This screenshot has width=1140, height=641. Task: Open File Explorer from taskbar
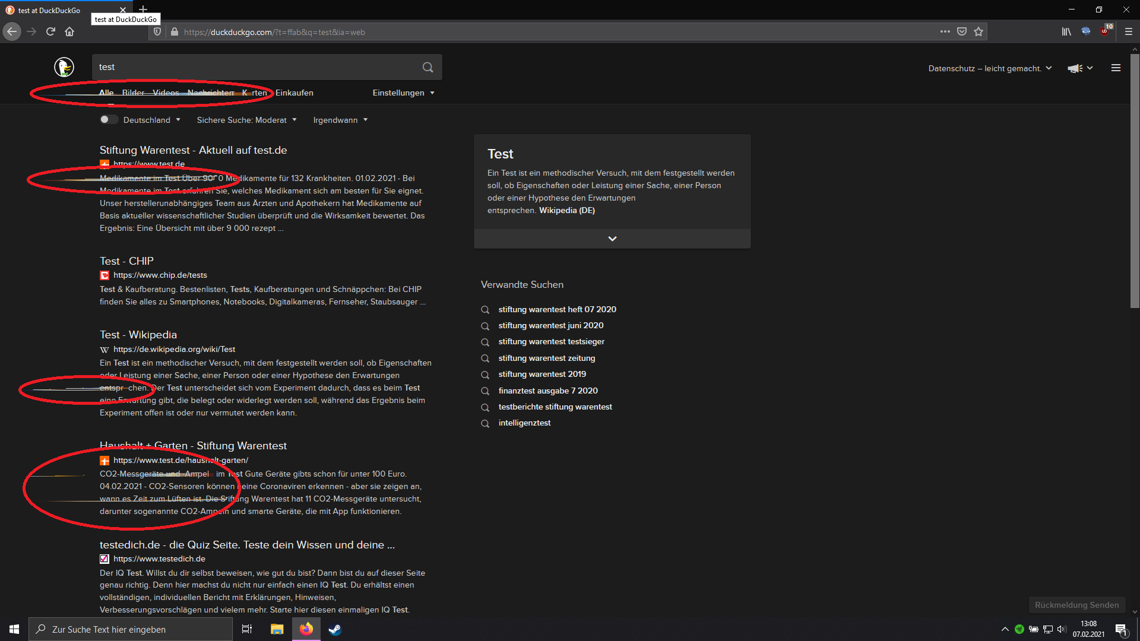point(277,629)
